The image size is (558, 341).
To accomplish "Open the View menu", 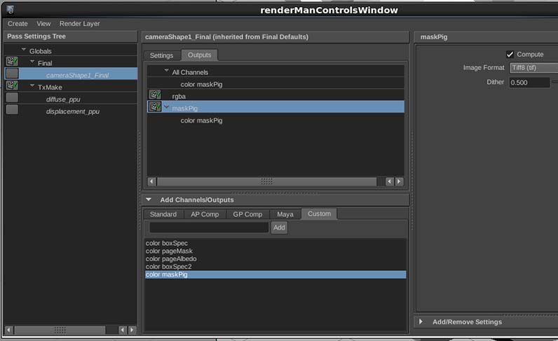I will click(43, 24).
